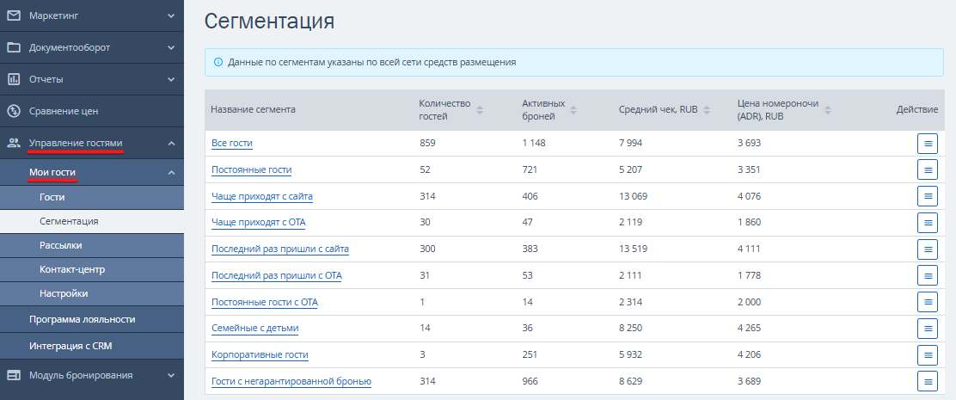Click average check value 8 250

coord(630,328)
